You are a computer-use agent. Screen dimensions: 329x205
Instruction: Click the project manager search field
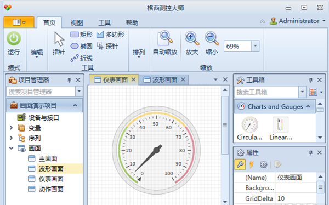click(41, 92)
